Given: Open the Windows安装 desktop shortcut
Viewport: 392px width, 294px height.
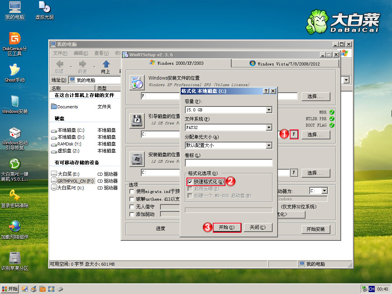Looking at the screenshot, I should (x=15, y=102).
